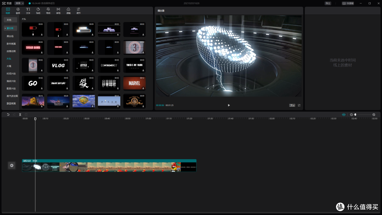Open the menu dropdown next to app logo
This screenshot has height=215, width=382.
pos(19,3)
